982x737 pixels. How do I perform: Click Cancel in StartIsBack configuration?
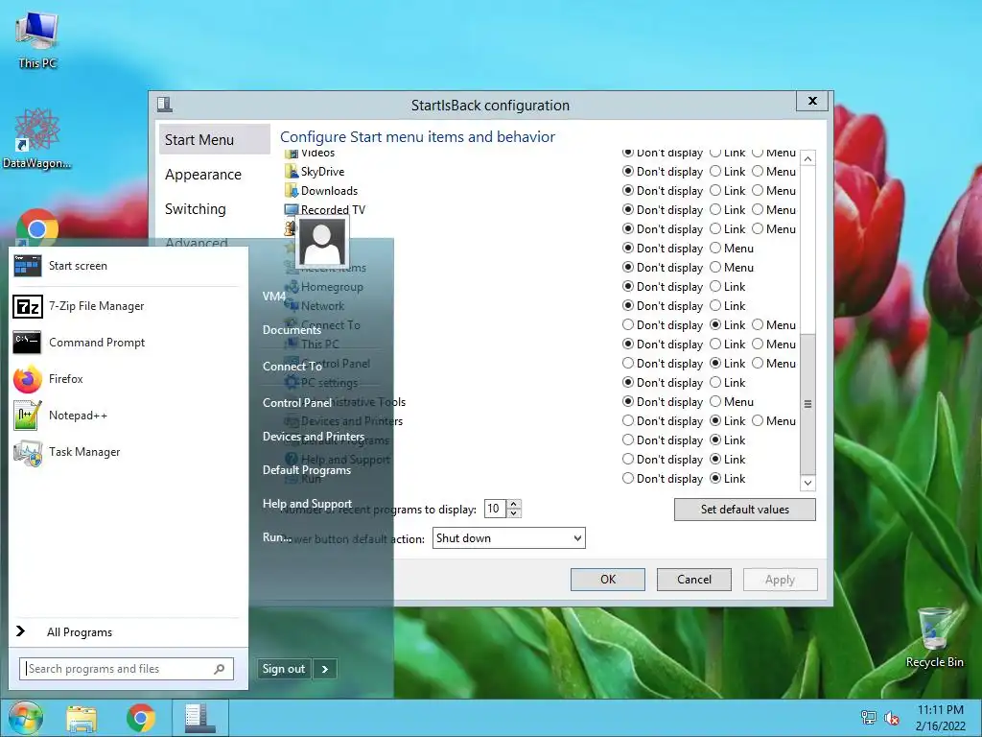(694, 580)
